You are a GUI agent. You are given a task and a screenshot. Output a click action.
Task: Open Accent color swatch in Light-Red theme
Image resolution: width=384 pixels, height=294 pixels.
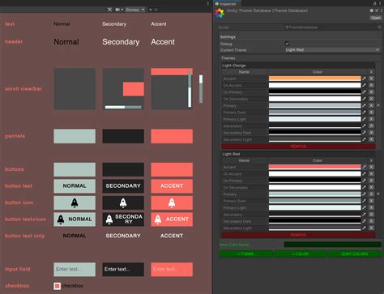click(315, 167)
